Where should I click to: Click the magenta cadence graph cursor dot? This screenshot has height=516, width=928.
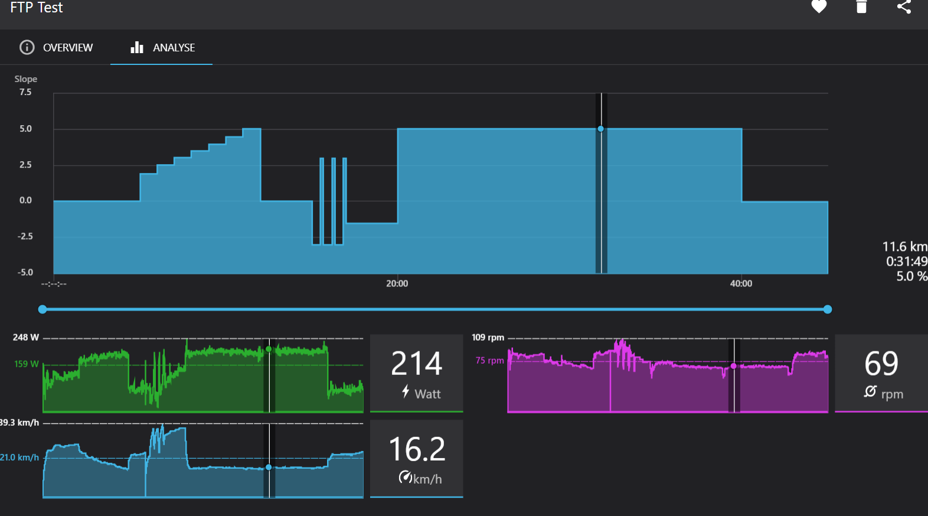click(734, 366)
